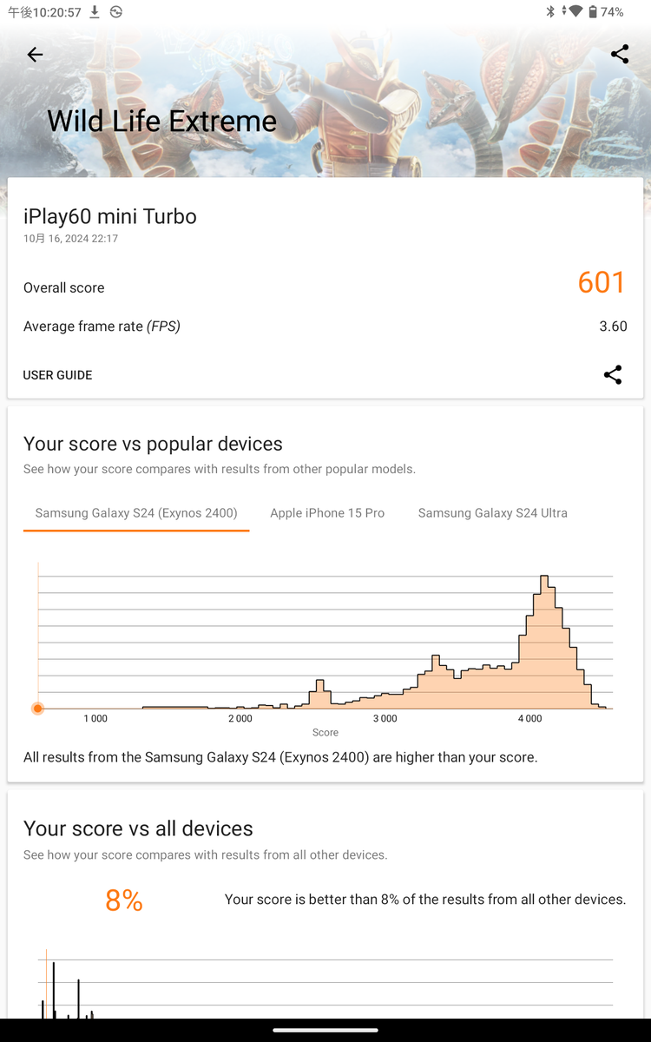This screenshot has width=651, height=1042.
Task: Tap the orange score marker on the chart
Action: pyautogui.click(x=38, y=709)
